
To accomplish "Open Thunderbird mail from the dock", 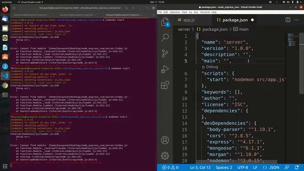I will (5, 19).
